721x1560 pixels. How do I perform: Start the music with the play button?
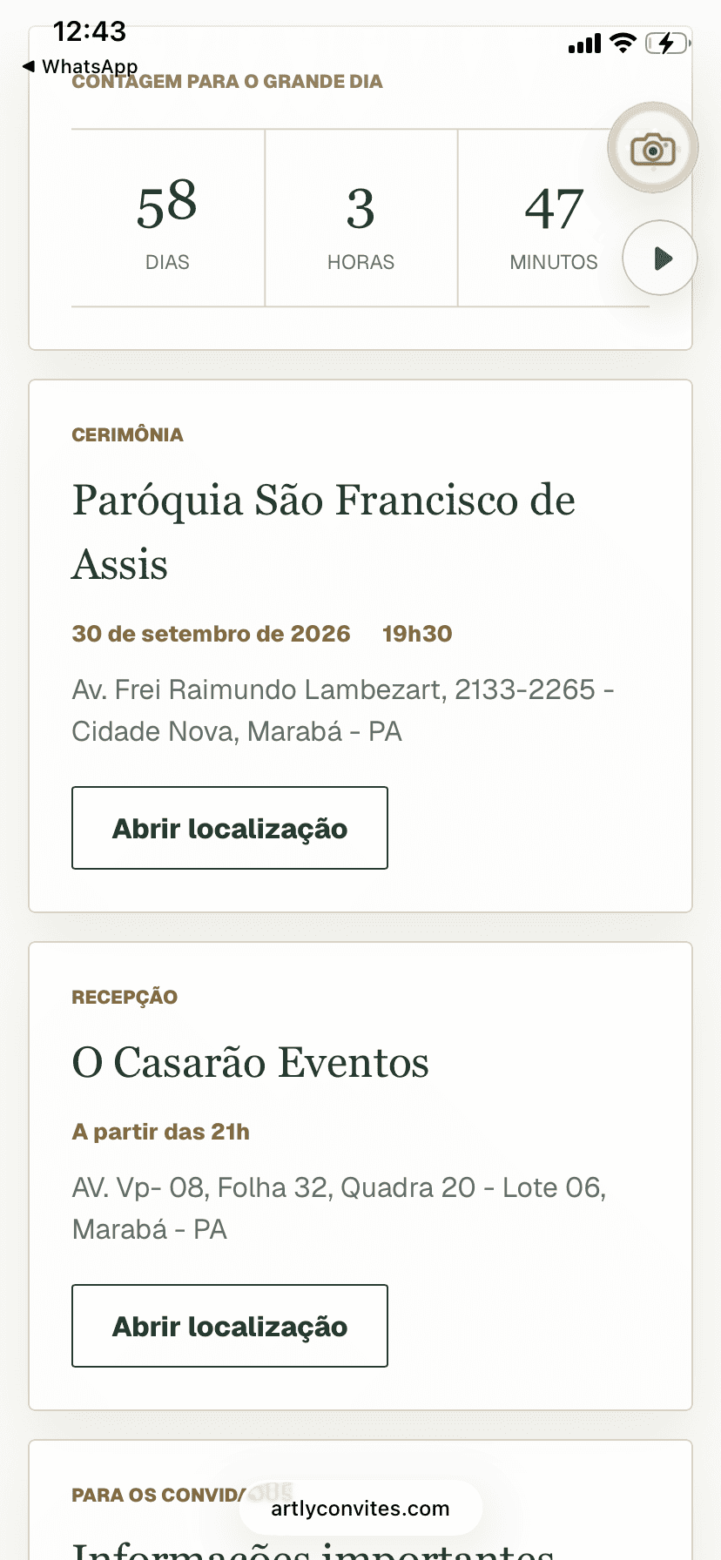(660, 258)
